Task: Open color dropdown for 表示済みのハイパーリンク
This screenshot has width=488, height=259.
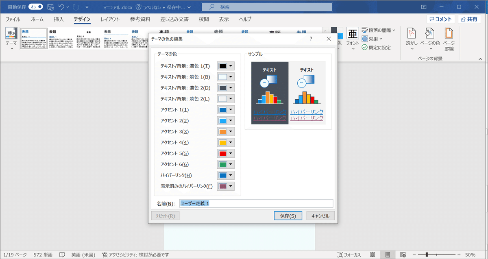Action: [x=226, y=187]
